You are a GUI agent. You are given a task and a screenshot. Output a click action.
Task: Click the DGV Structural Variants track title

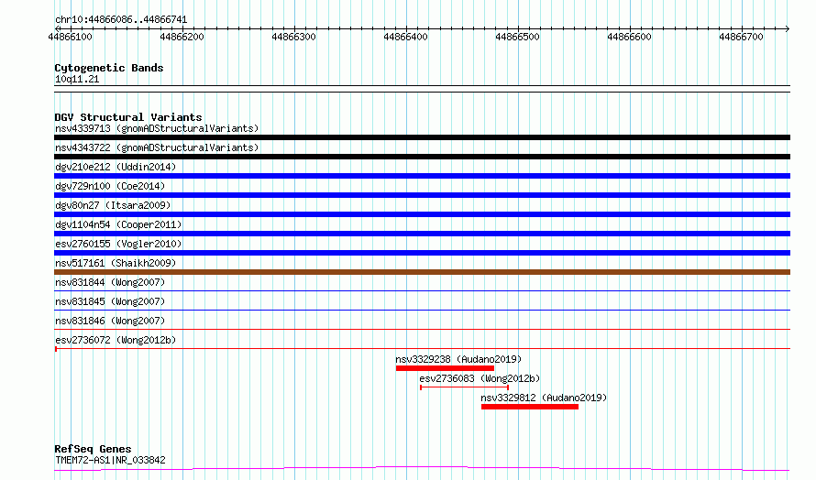tap(128, 117)
